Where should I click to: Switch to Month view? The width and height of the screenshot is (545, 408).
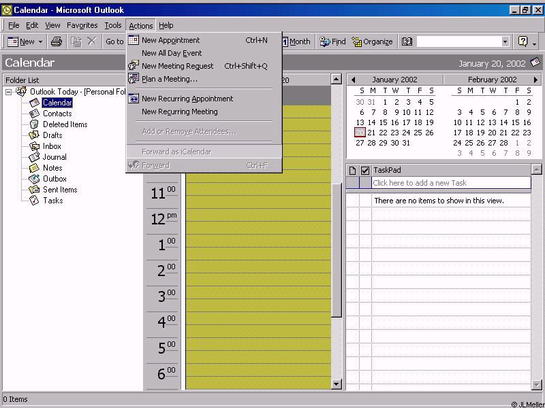296,41
